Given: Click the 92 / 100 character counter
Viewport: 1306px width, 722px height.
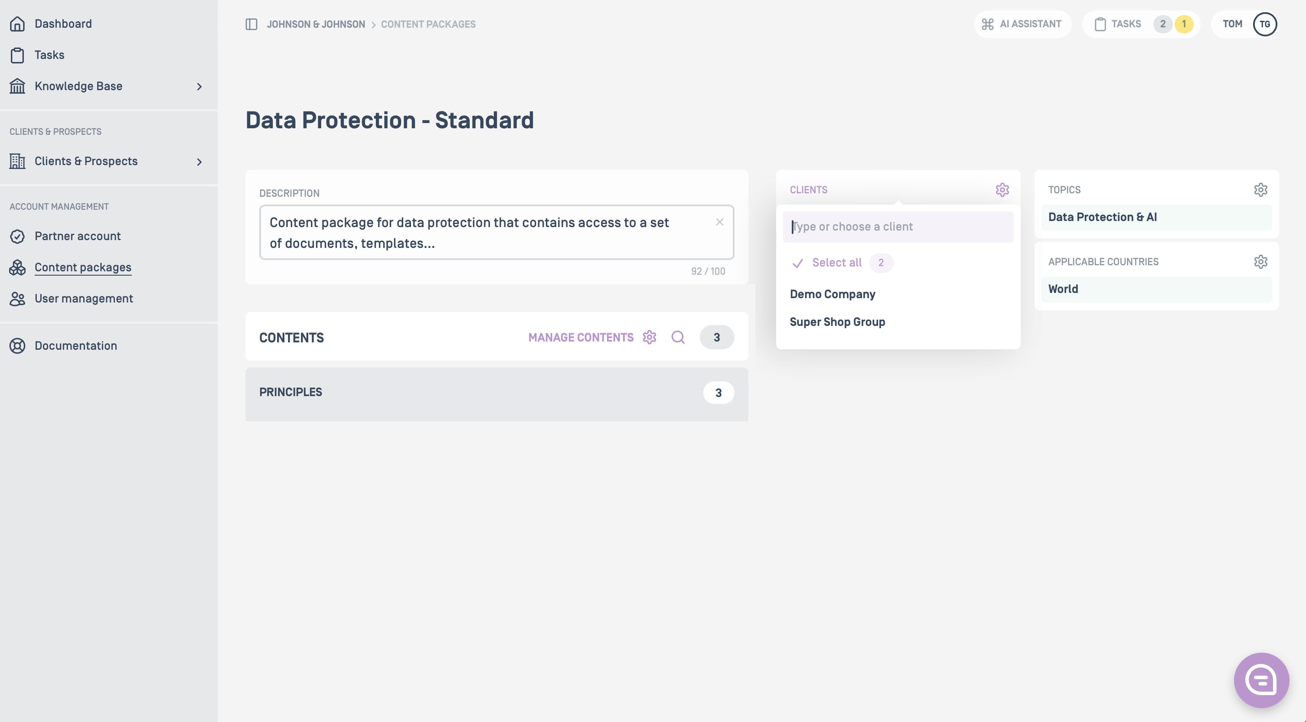Looking at the screenshot, I should [x=708, y=272].
